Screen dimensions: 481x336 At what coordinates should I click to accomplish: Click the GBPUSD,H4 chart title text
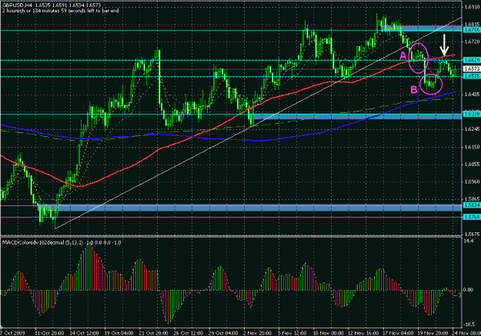[17, 5]
